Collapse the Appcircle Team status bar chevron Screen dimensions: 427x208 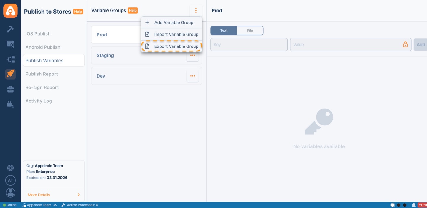tap(55, 205)
